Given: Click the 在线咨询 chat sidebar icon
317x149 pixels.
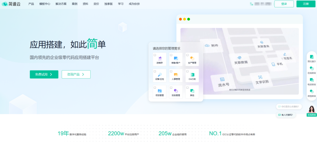Looking at the screenshot, I should [312, 68].
